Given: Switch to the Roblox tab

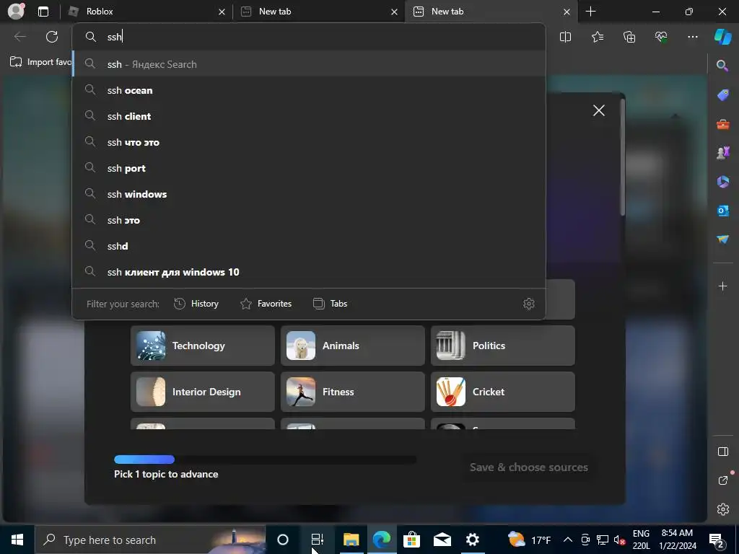Looking at the screenshot, I should click(x=146, y=12).
